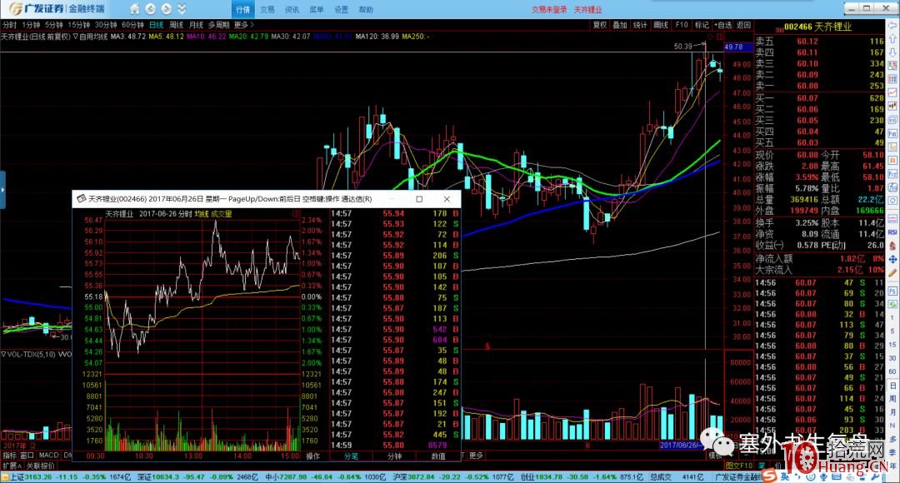Click the Sogou input method tray icon
The height and width of the screenshot is (483, 900).
770,476
